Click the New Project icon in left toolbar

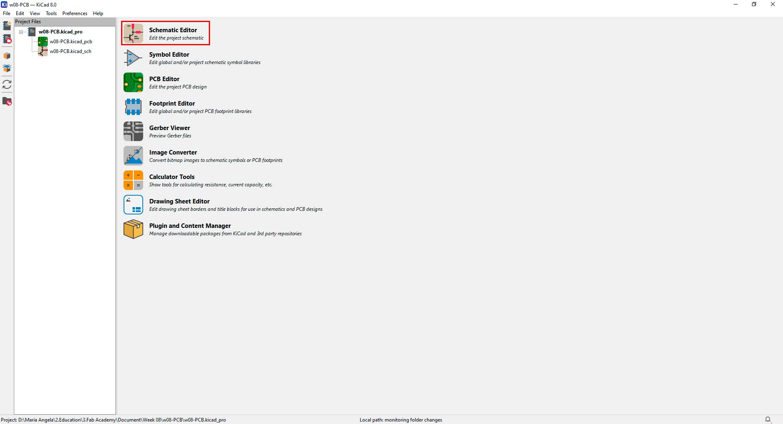coord(7,26)
